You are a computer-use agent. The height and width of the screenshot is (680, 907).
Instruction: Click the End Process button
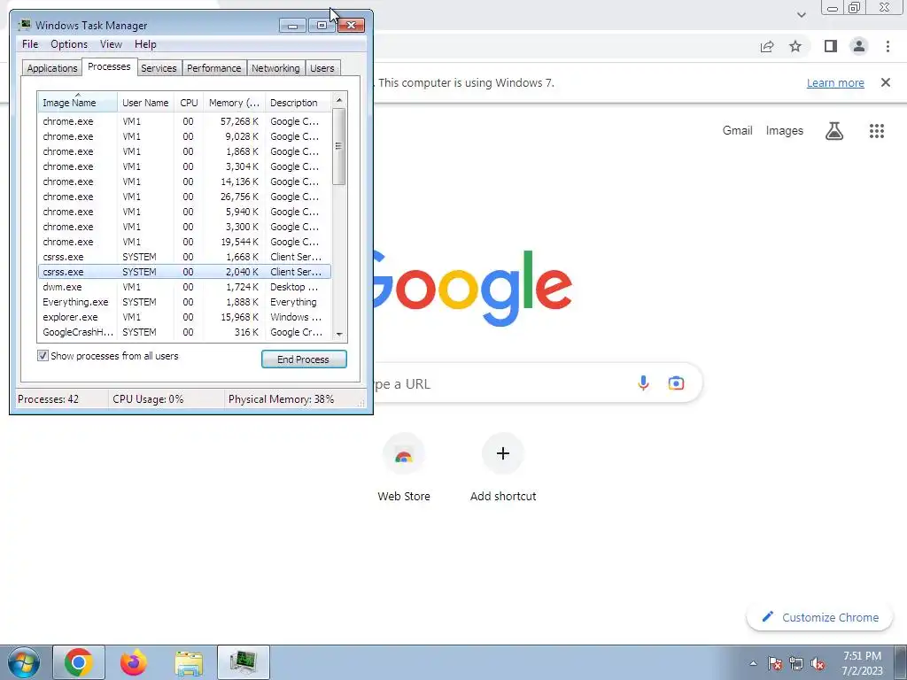click(304, 359)
